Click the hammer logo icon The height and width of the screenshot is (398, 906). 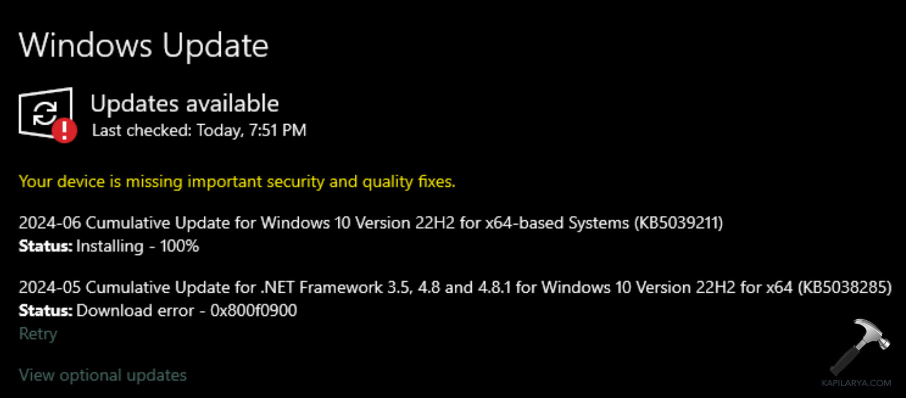pyautogui.click(x=860, y=346)
